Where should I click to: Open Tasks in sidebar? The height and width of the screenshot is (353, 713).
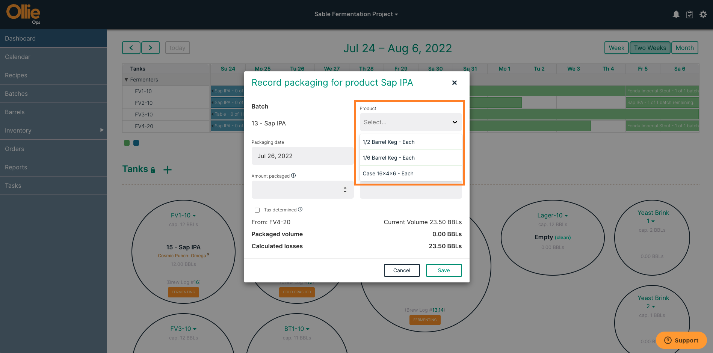coord(53,186)
